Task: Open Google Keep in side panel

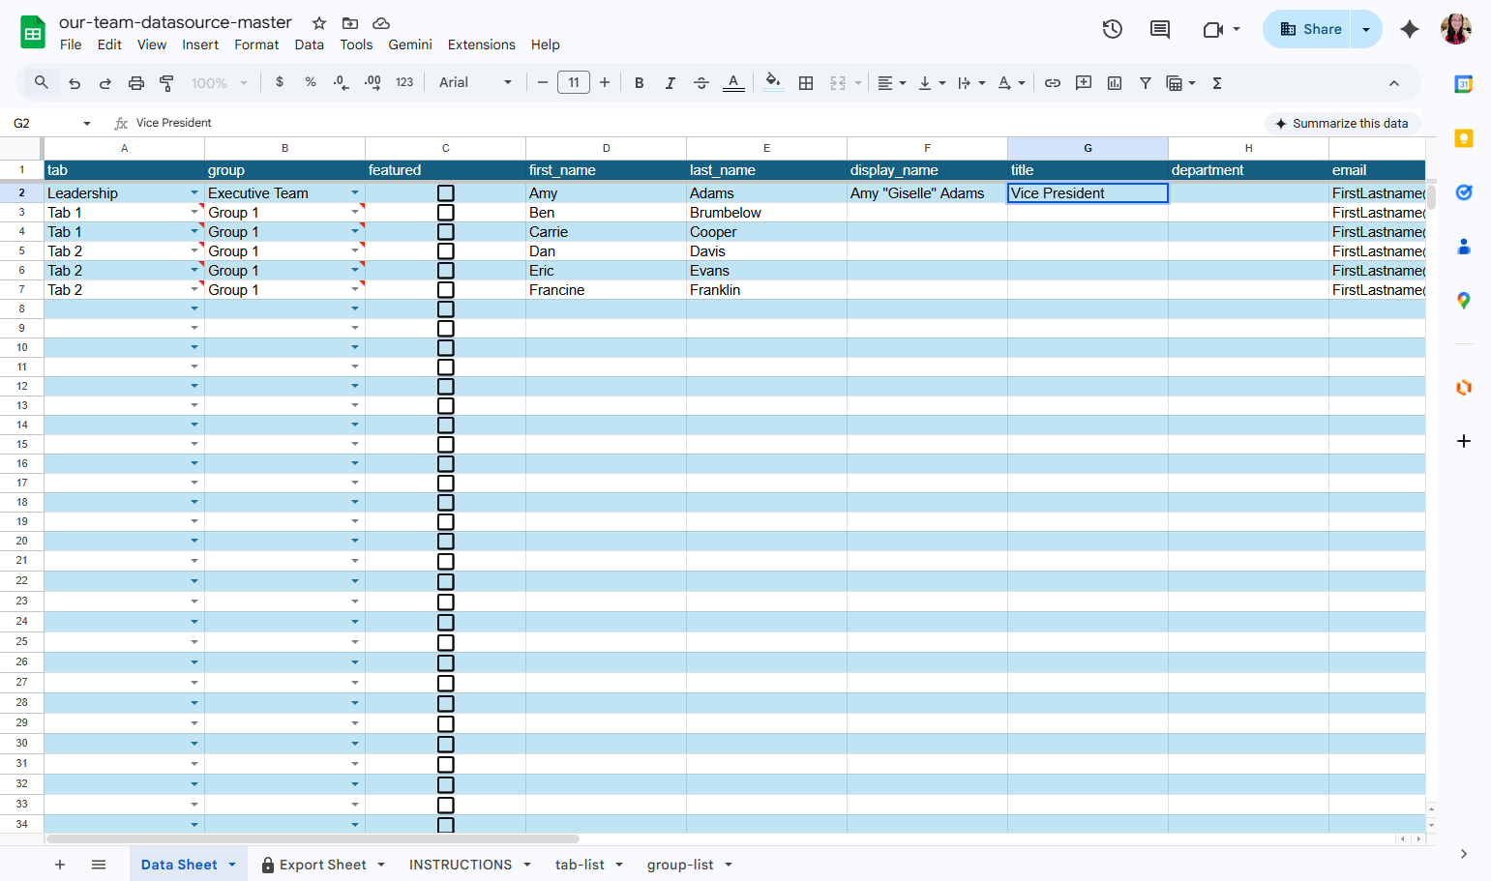Action: [x=1464, y=138]
